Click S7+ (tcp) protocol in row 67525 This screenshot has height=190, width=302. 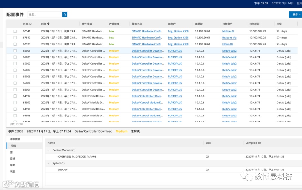click(x=282, y=44)
